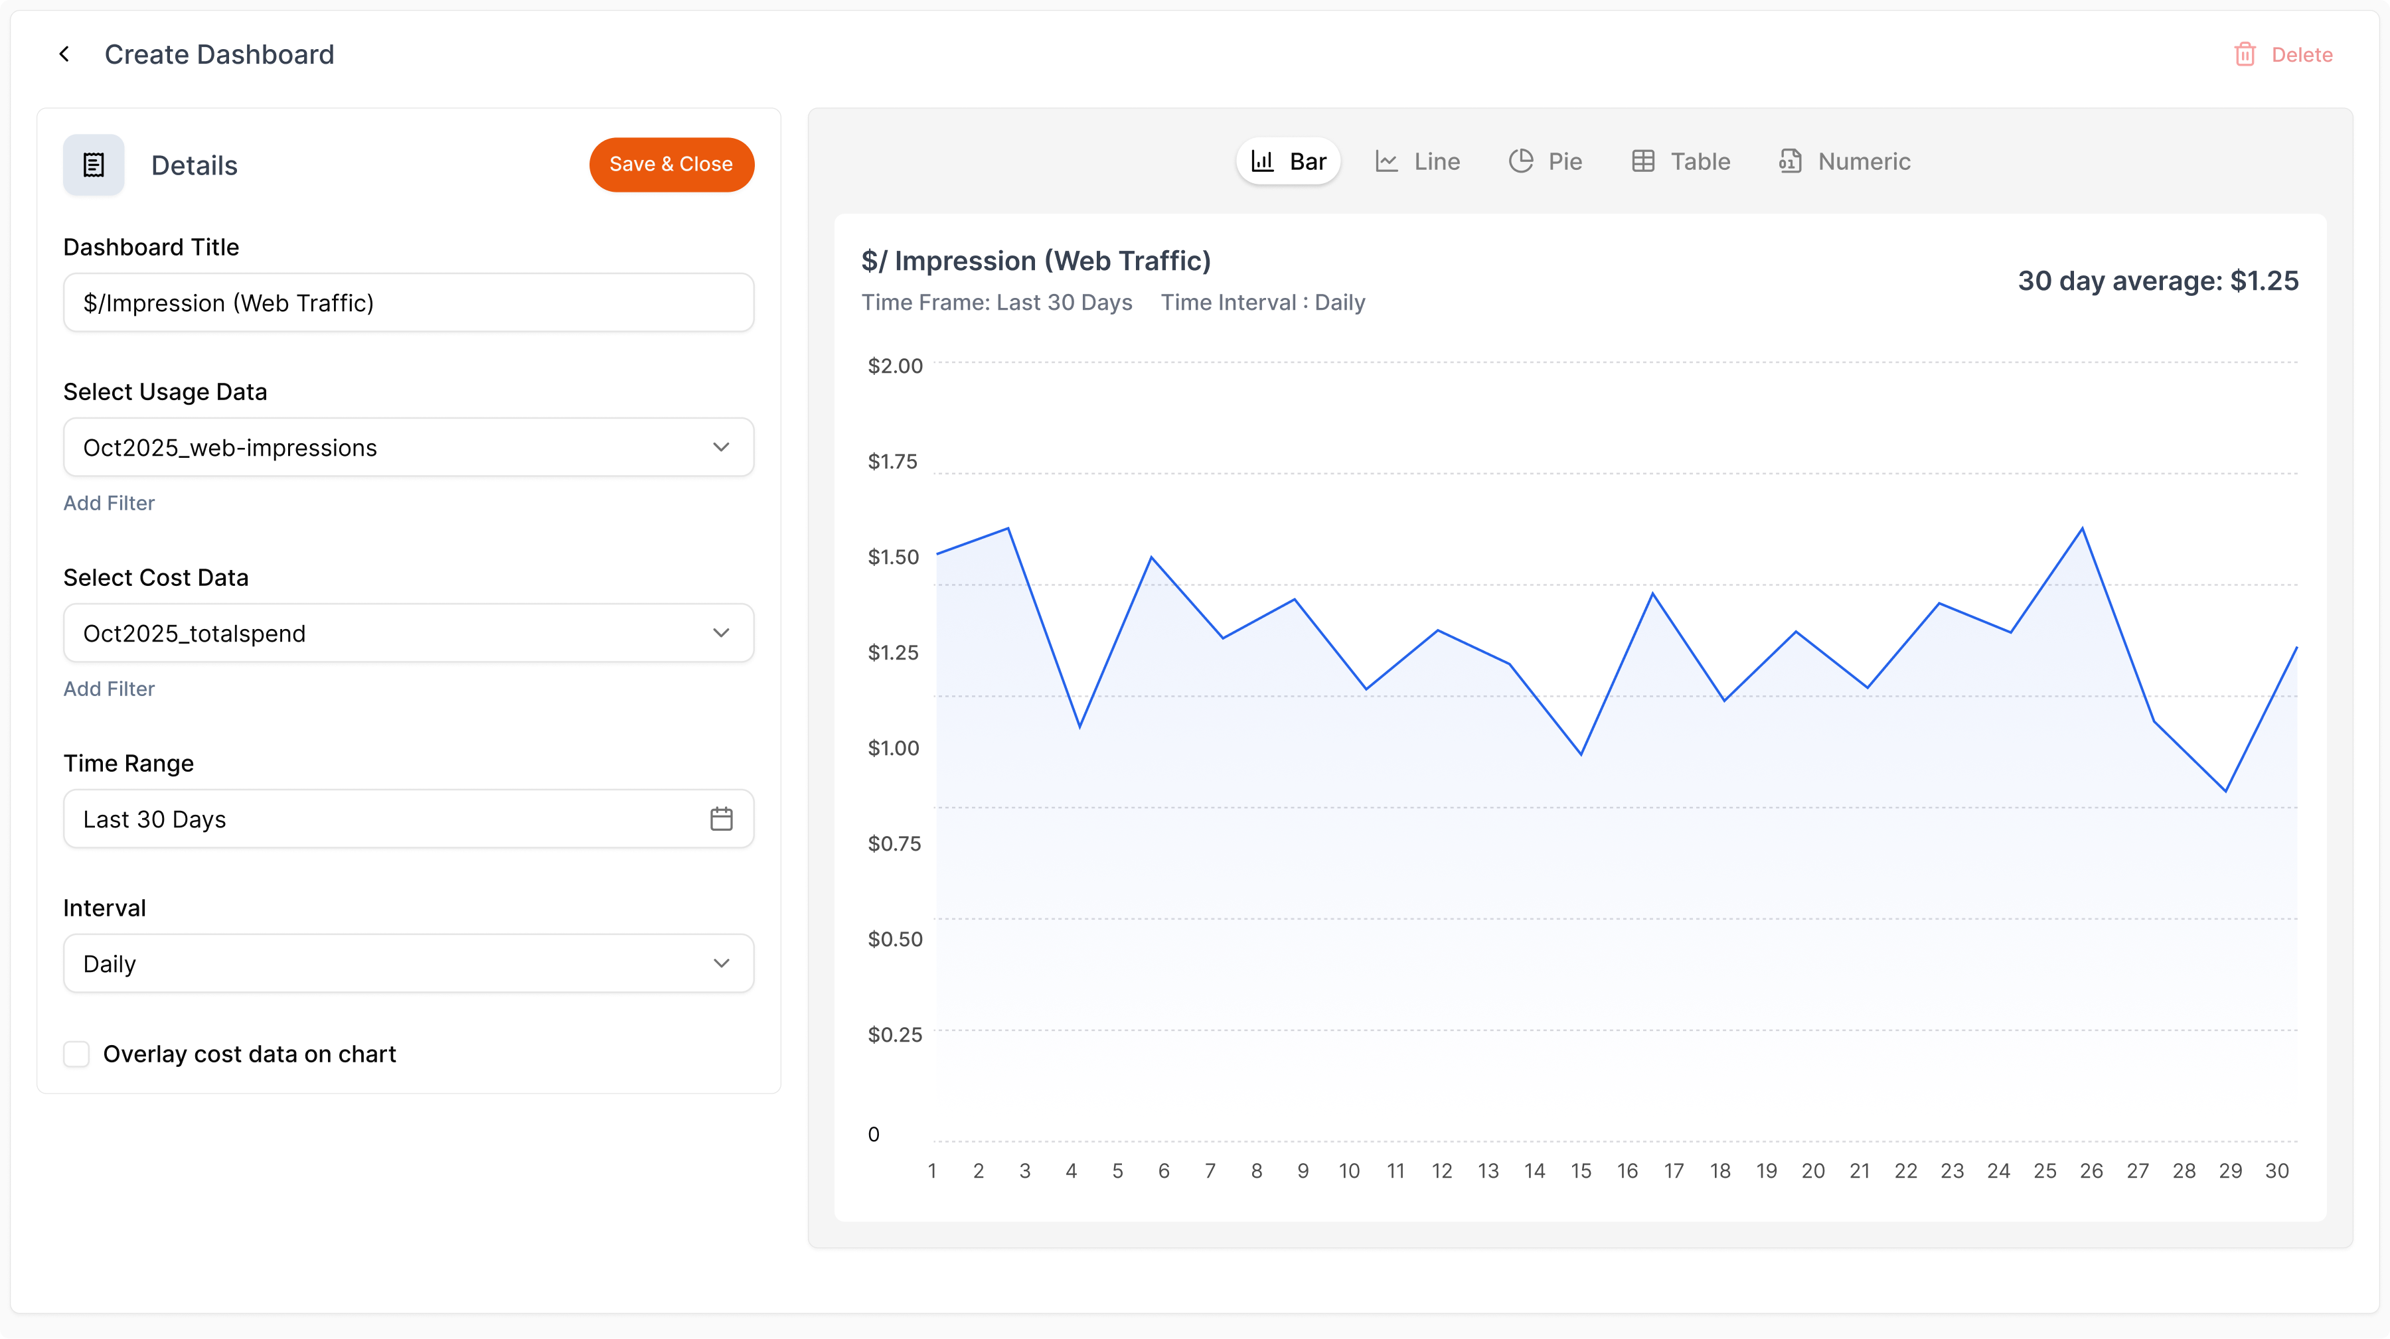Screen dimensions: 2390x1339
Task: Click the Pie chart icon
Action: [1521, 161]
